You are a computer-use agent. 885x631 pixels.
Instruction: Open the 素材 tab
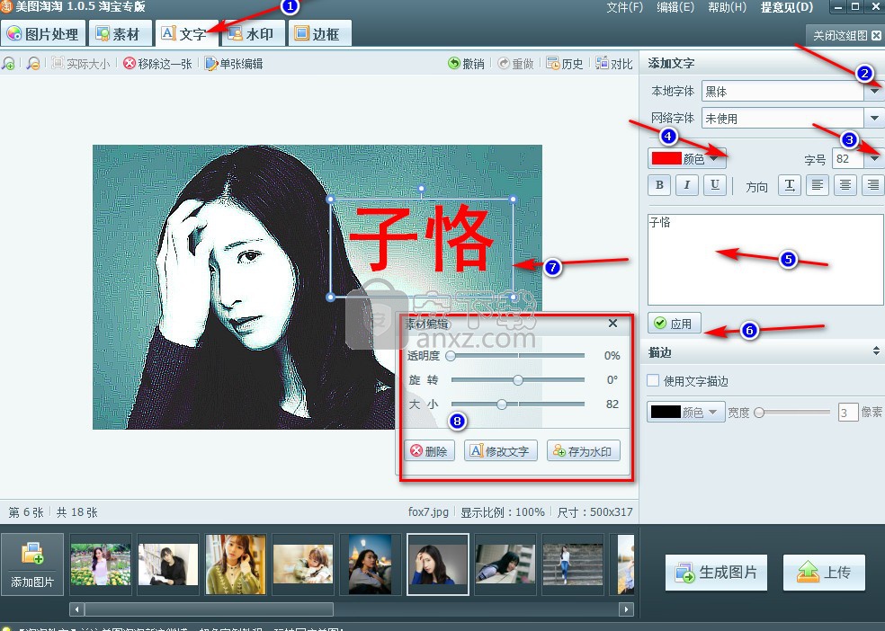click(x=120, y=34)
